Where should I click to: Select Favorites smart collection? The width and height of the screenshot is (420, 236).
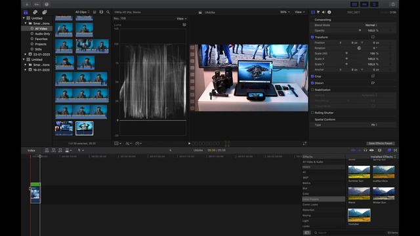pos(41,39)
